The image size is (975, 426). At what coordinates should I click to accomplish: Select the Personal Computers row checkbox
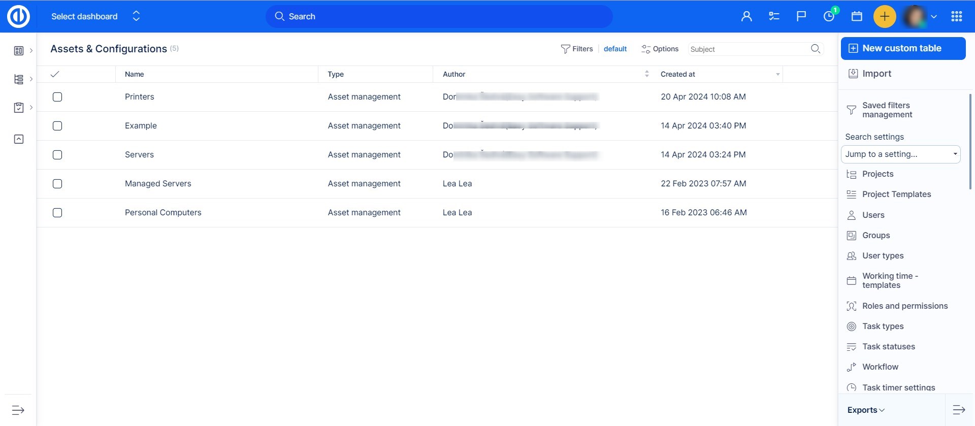pyautogui.click(x=57, y=213)
